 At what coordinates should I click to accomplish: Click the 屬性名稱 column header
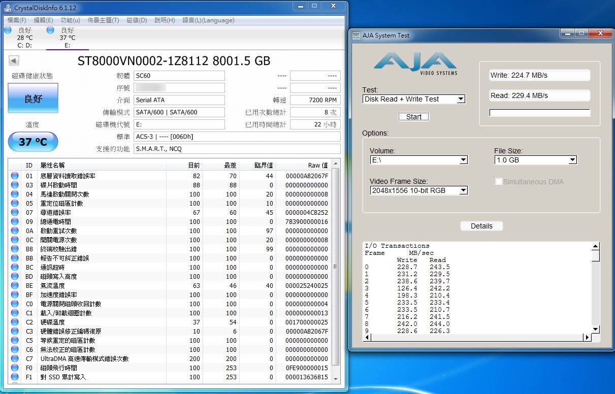pos(102,165)
